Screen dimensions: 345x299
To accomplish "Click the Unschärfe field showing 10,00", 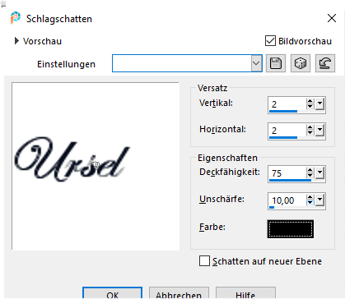I will [x=287, y=200].
